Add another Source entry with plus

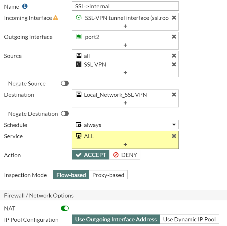125,73
